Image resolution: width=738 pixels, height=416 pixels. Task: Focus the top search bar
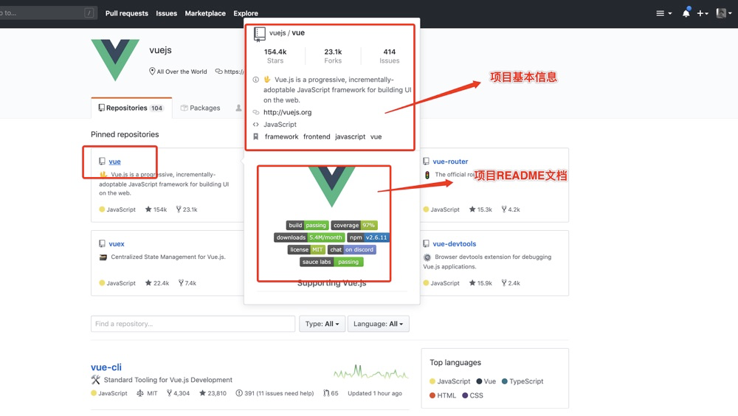(47, 13)
